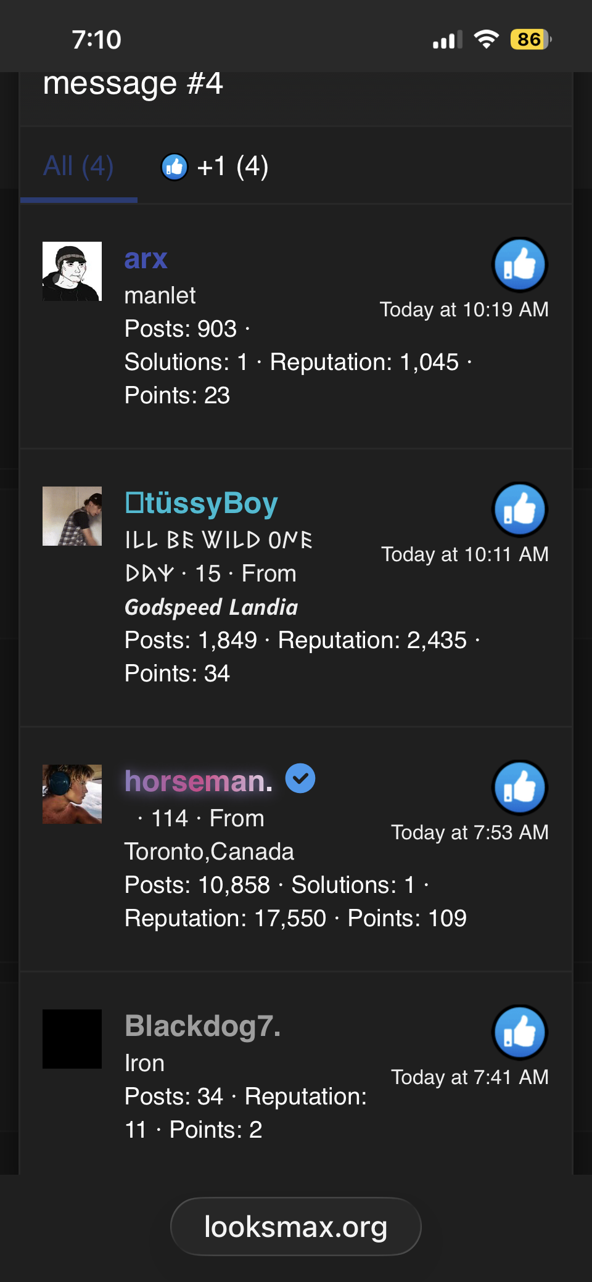
Task: Tap the battery indicator showing 86
Action: point(531,39)
